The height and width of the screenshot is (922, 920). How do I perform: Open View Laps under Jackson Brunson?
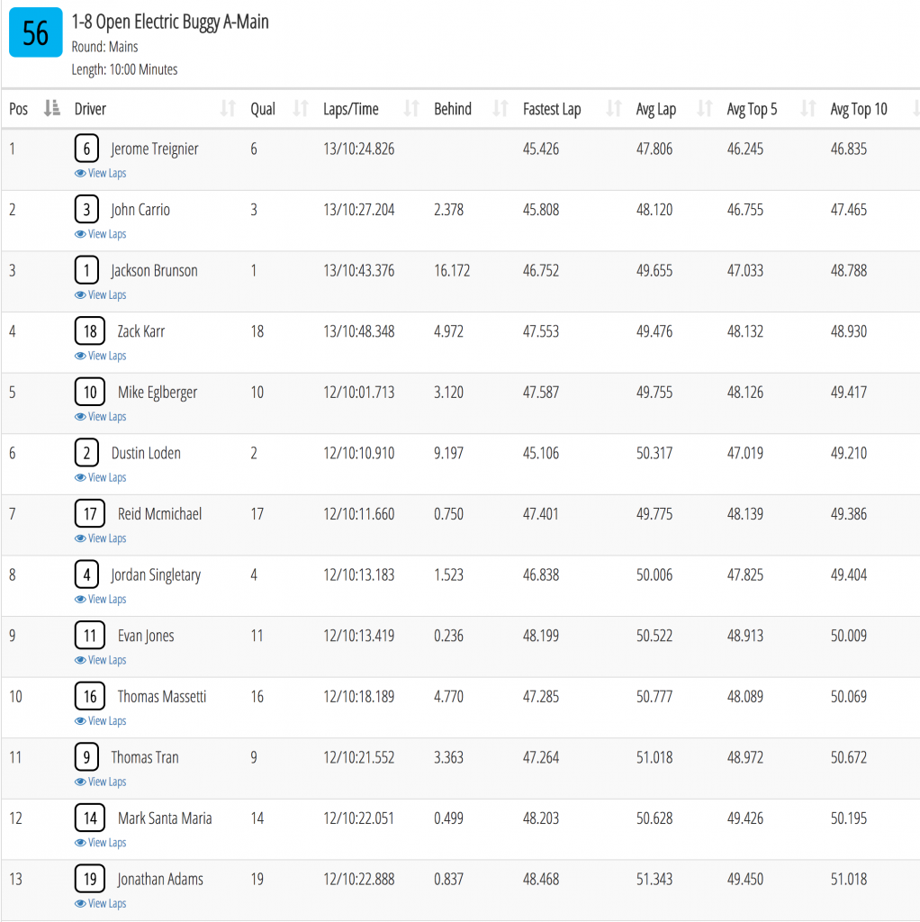[101, 295]
